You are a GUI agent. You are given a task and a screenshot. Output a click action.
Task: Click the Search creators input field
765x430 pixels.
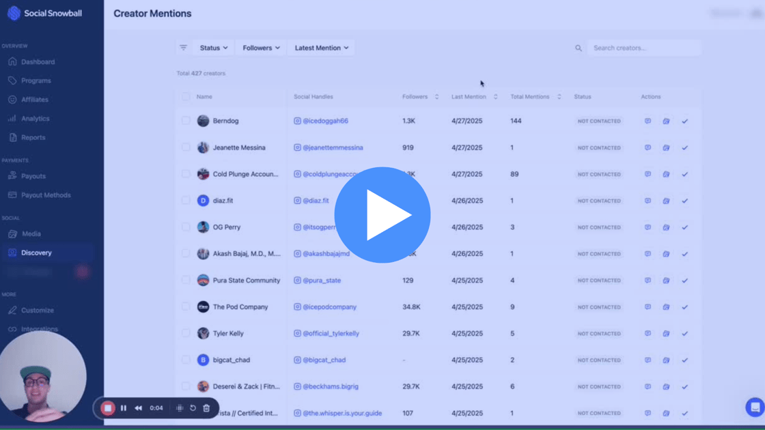pos(642,48)
